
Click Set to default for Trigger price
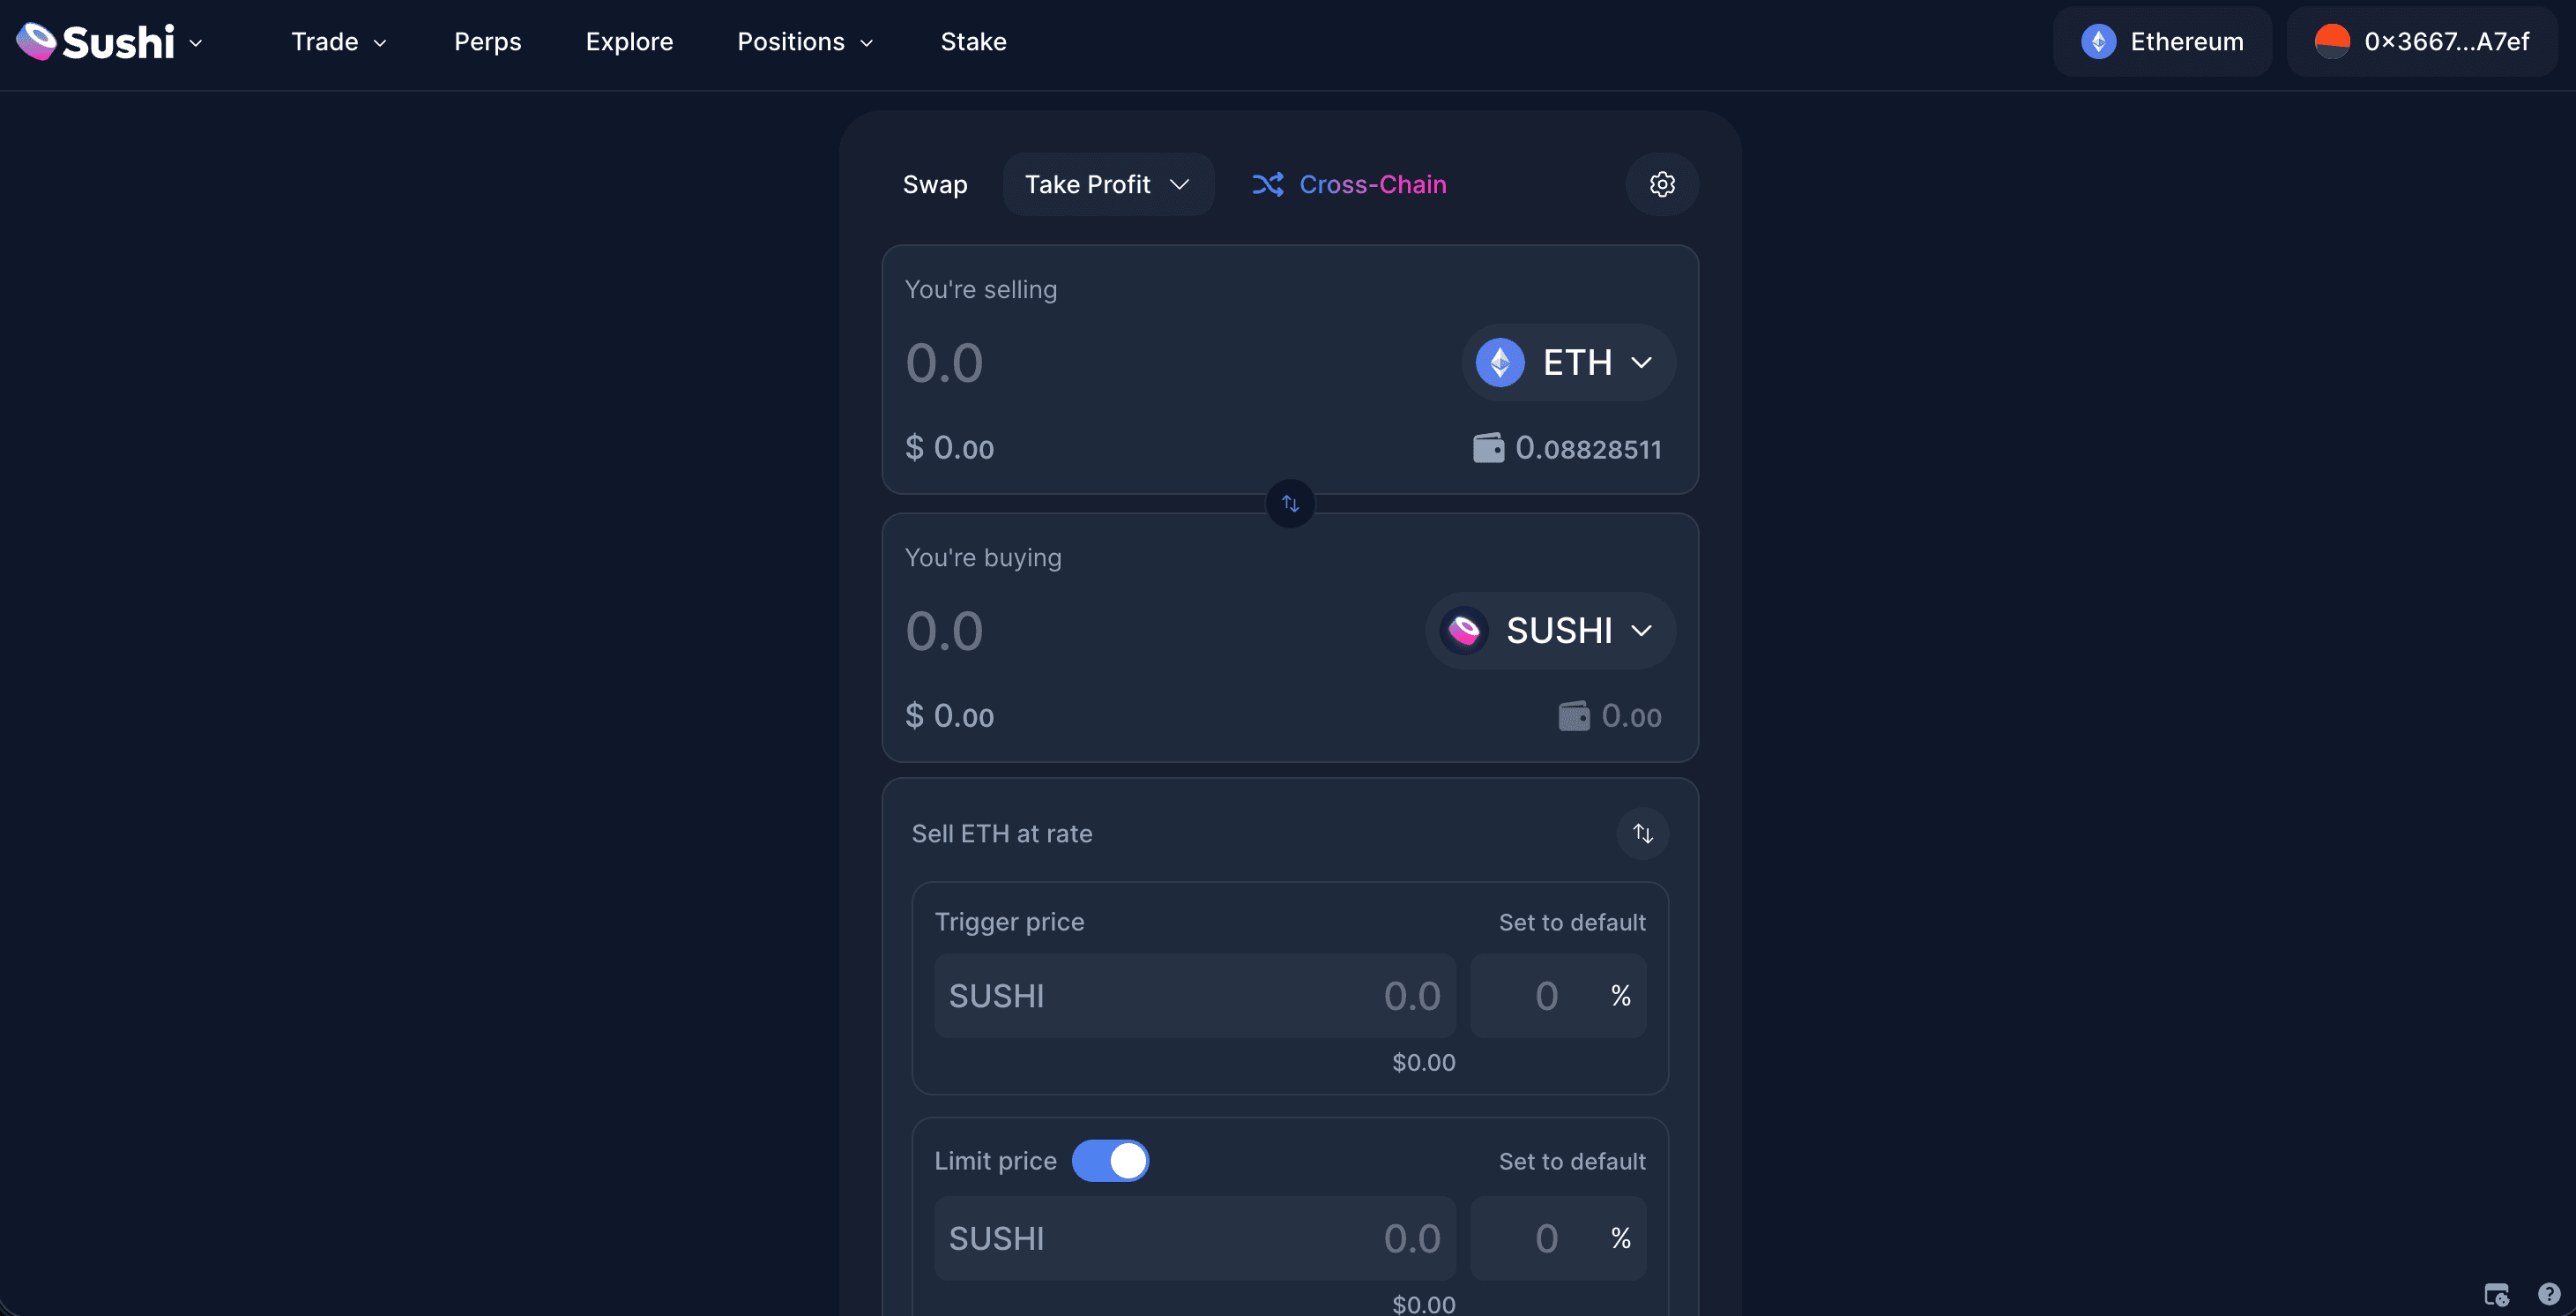1572,923
